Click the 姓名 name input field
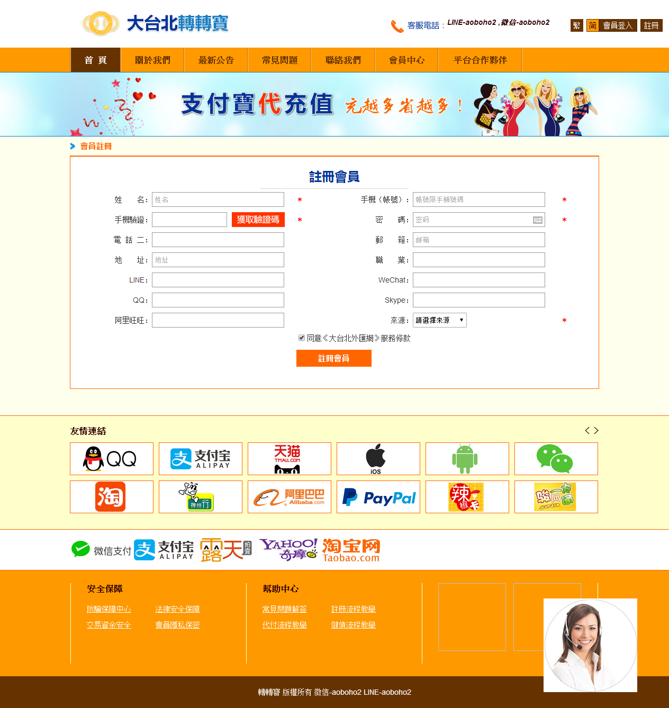Viewport: 669px width, 708px height. (218, 199)
